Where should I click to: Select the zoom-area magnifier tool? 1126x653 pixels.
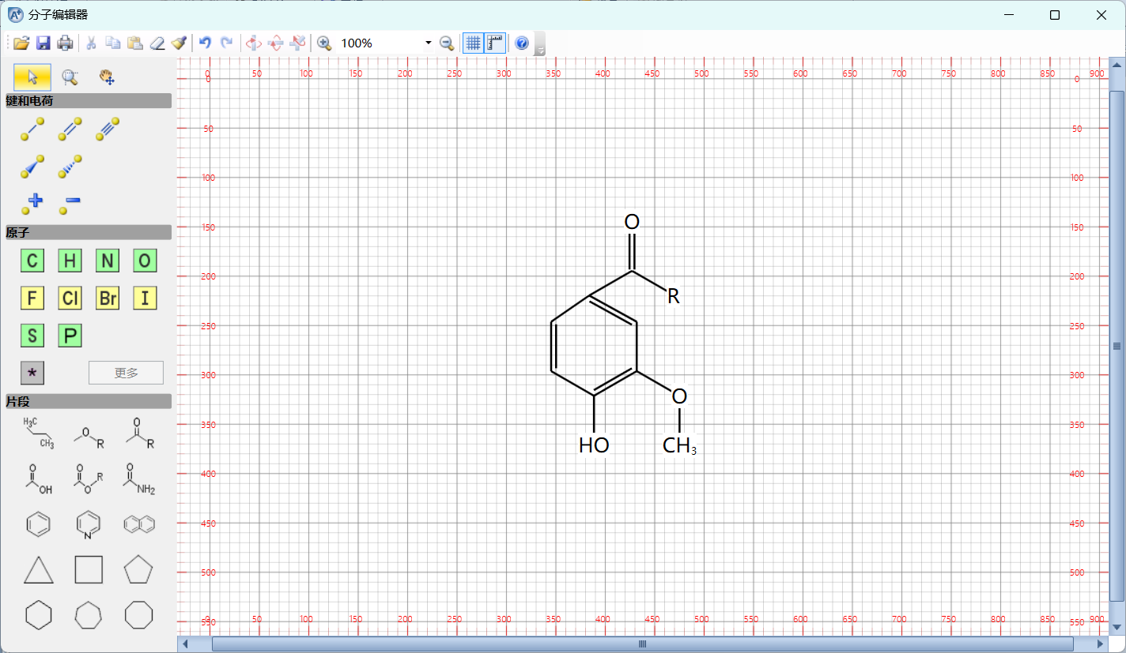[70, 77]
